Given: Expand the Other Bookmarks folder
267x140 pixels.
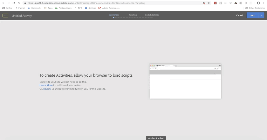Looking at the screenshot, I should (x=255, y=8).
